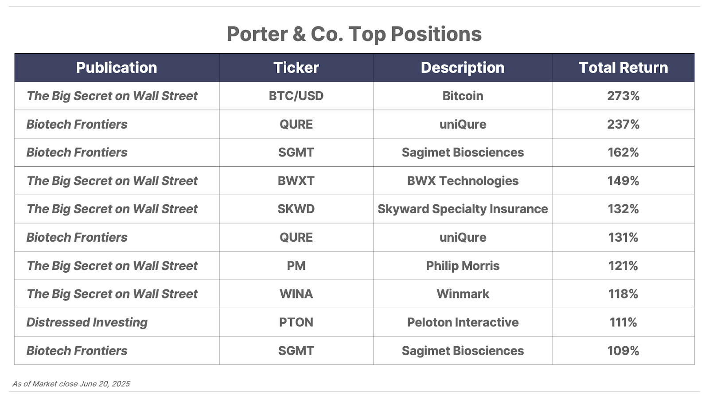
Task: Select the WINA ticker cell
Action: pos(296,294)
